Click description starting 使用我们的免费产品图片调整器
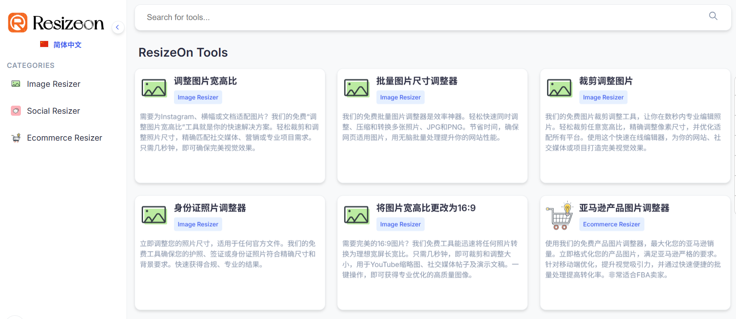The image size is (736, 319). (633, 259)
